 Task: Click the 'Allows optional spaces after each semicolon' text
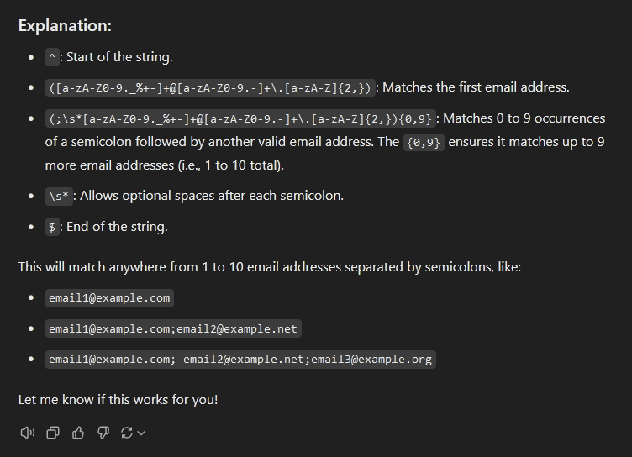point(212,196)
